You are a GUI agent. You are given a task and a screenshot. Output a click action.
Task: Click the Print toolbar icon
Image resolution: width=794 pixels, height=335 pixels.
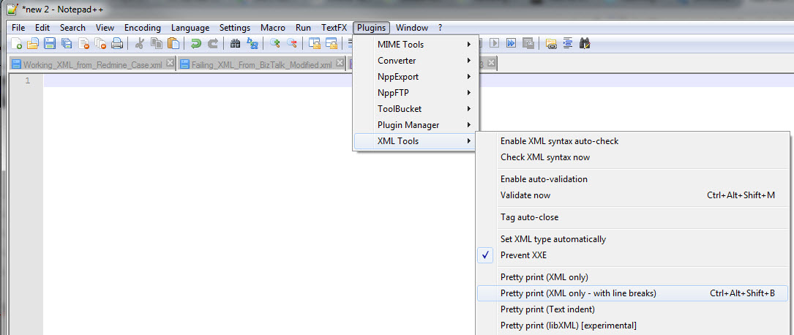pyautogui.click(x=117, y=43)
